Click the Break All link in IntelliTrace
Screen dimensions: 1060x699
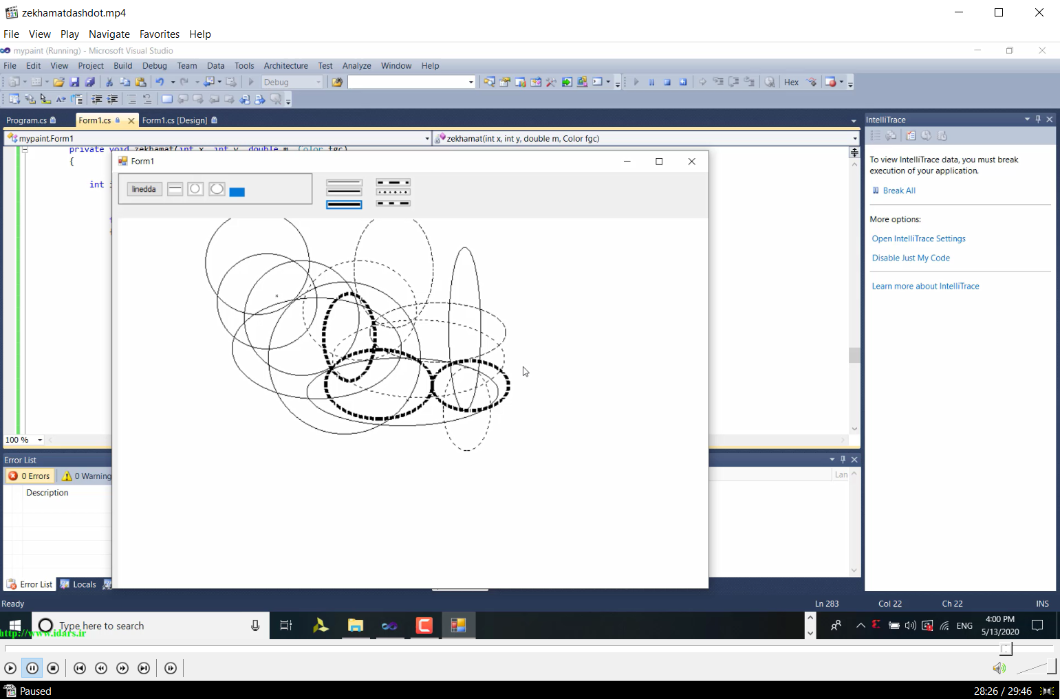(899, 190)
